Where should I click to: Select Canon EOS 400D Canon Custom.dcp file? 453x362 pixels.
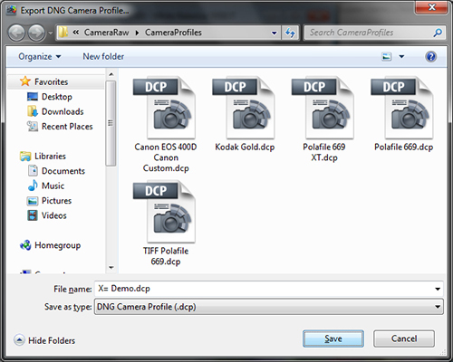point(165,125)
